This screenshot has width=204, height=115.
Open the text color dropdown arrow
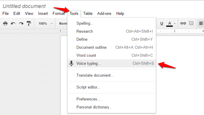(175, 24)
